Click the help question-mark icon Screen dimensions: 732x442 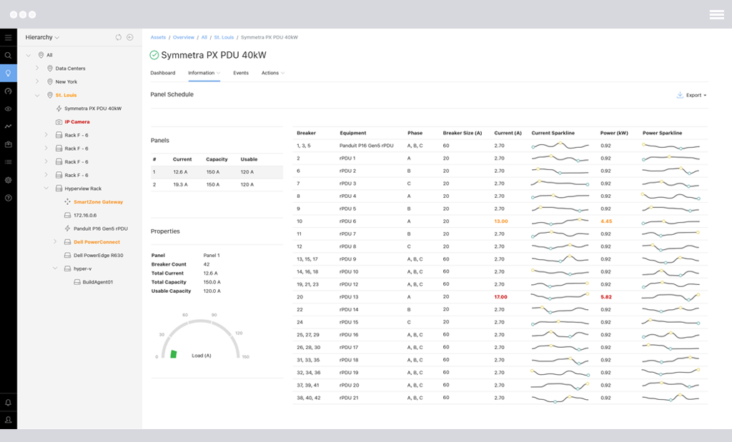[8, 198]
